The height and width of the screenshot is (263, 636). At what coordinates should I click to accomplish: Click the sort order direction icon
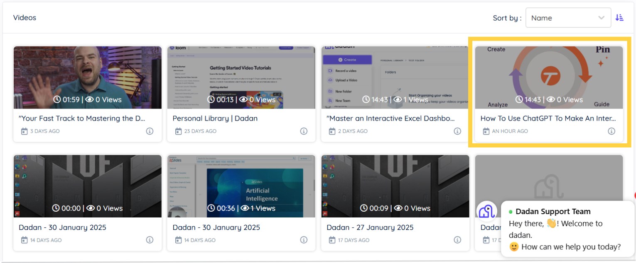pyautogui.click(x=619, y=18)
